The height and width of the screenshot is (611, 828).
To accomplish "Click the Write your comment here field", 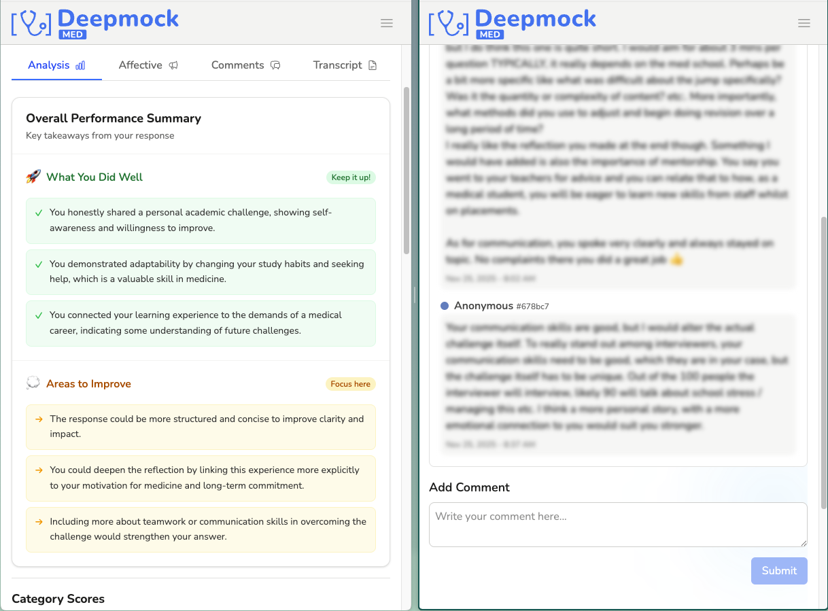I will (x=617, y=525).
